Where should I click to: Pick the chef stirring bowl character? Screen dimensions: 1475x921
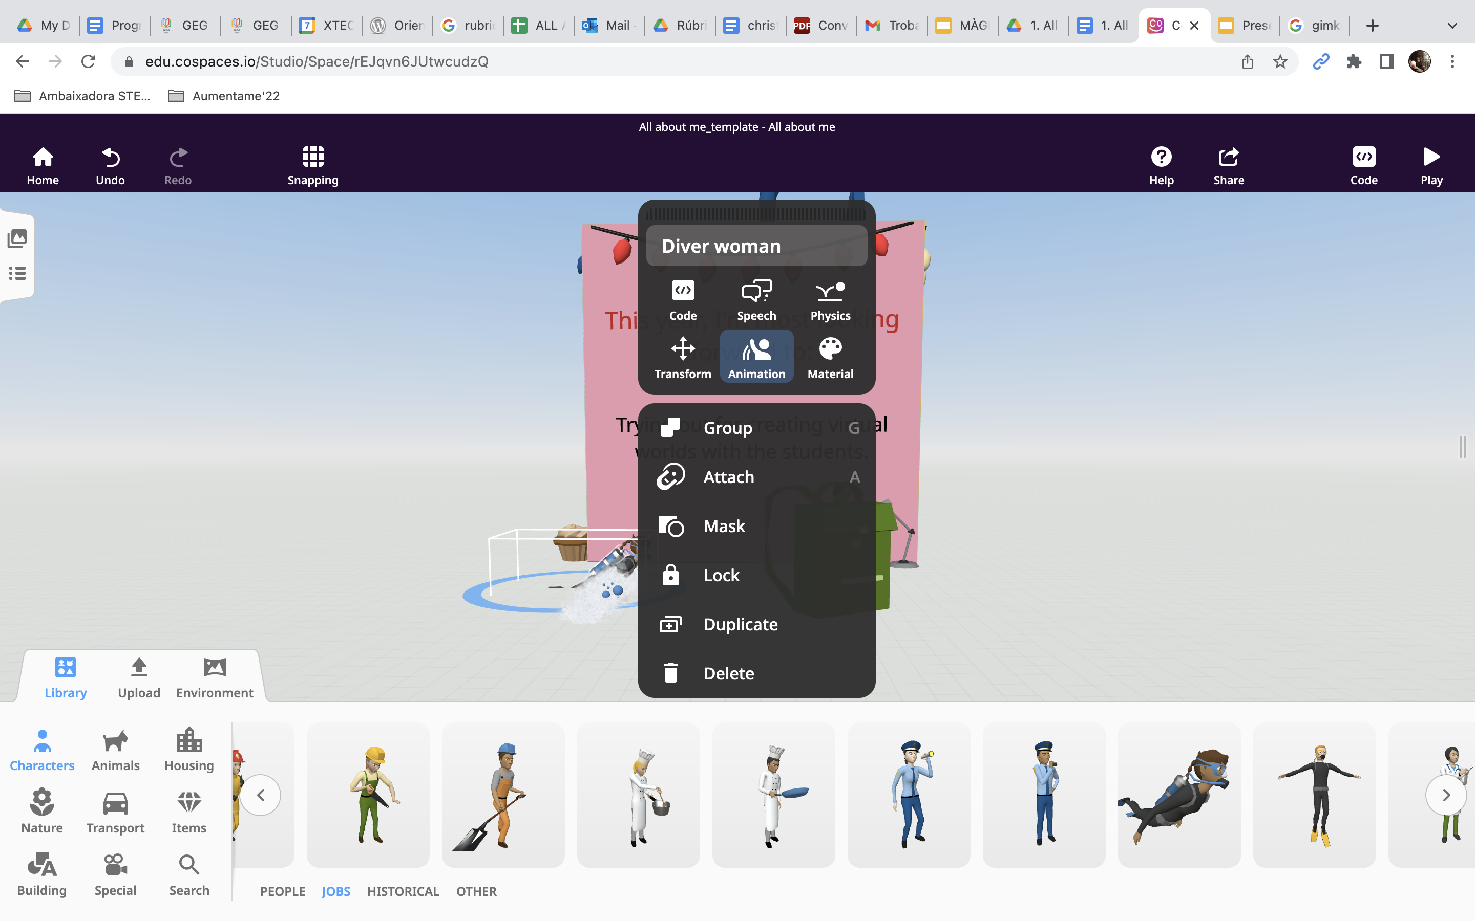point(639,794)
